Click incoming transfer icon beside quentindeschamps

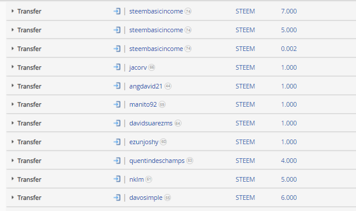[117, 161]
